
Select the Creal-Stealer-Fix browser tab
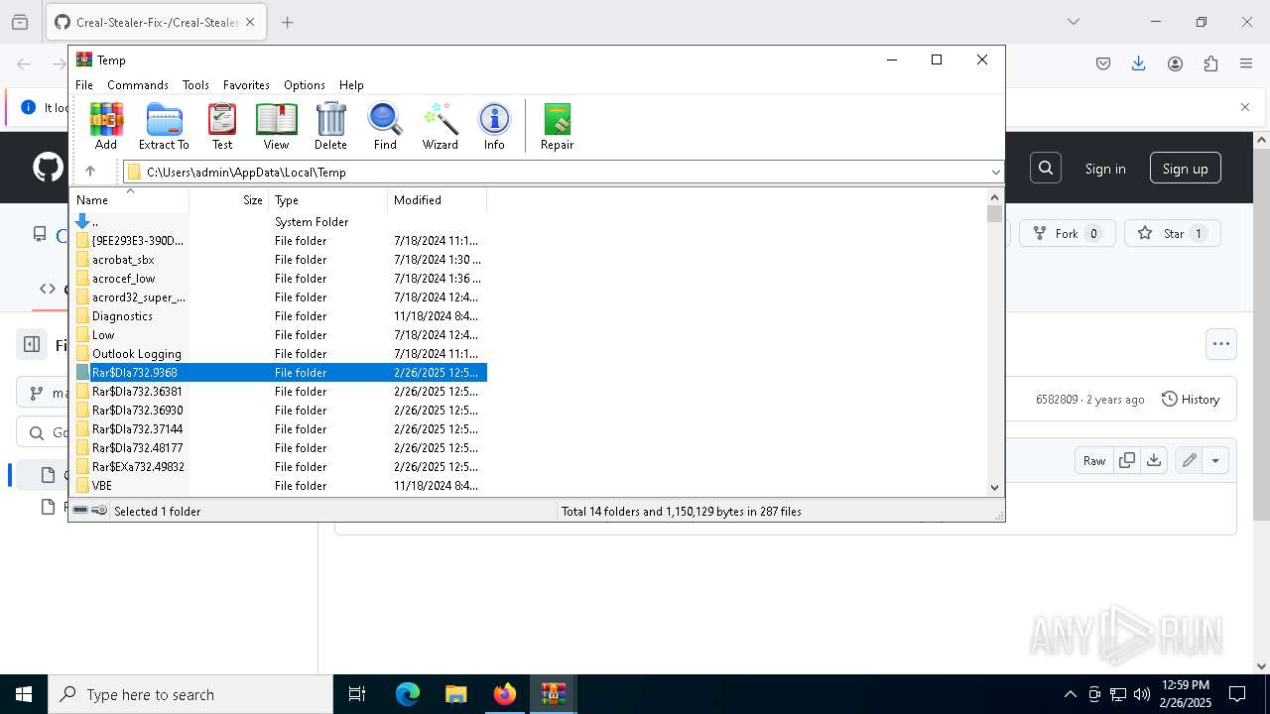coord(156,22)
